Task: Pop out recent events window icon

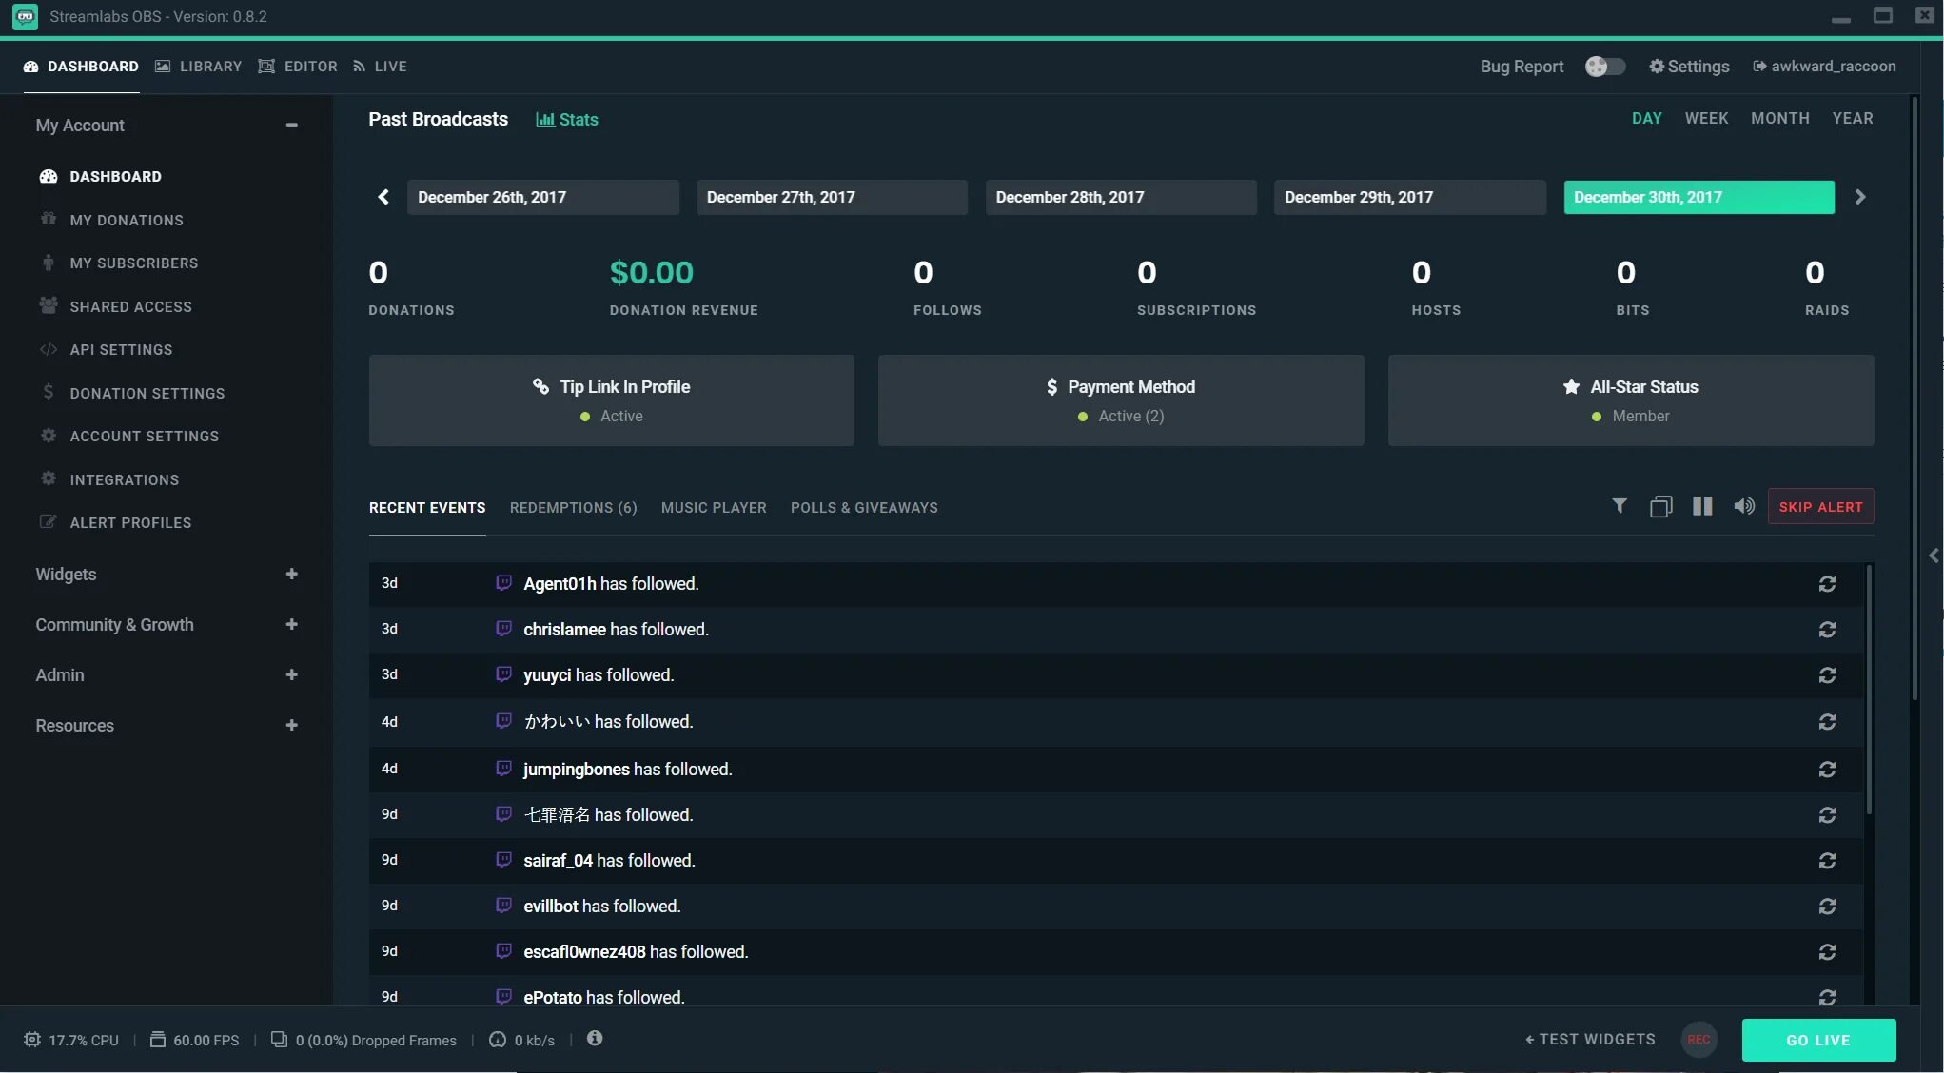Action: coord(1660,506)
